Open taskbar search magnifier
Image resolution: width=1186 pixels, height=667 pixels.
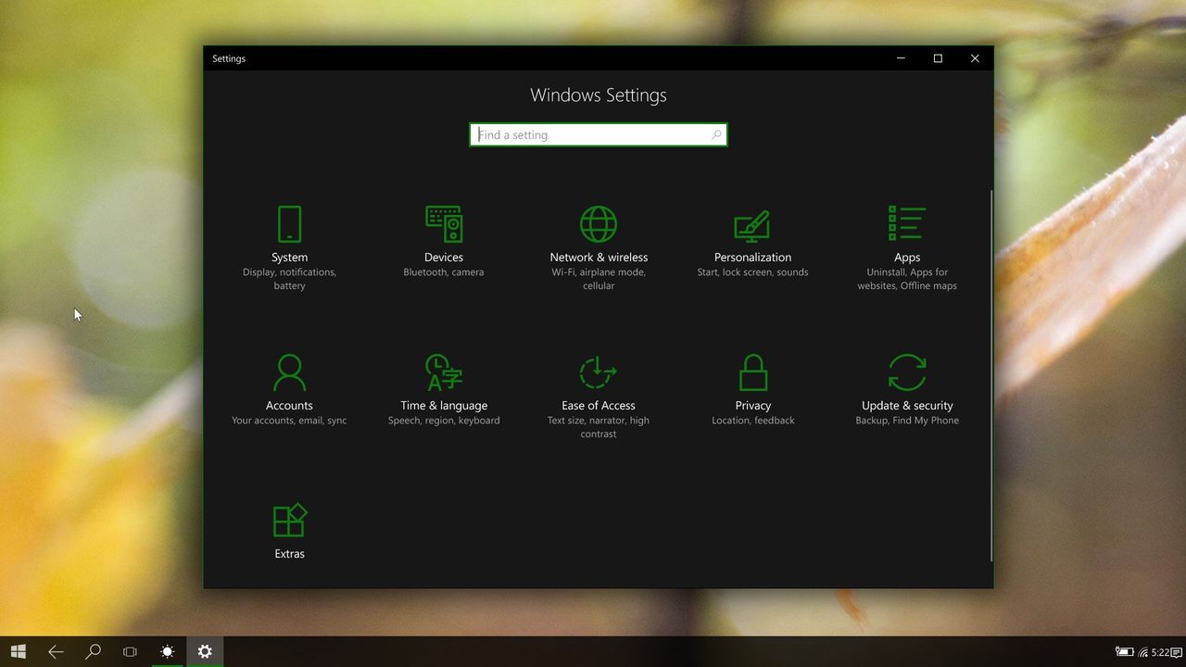tap(93, 651)
